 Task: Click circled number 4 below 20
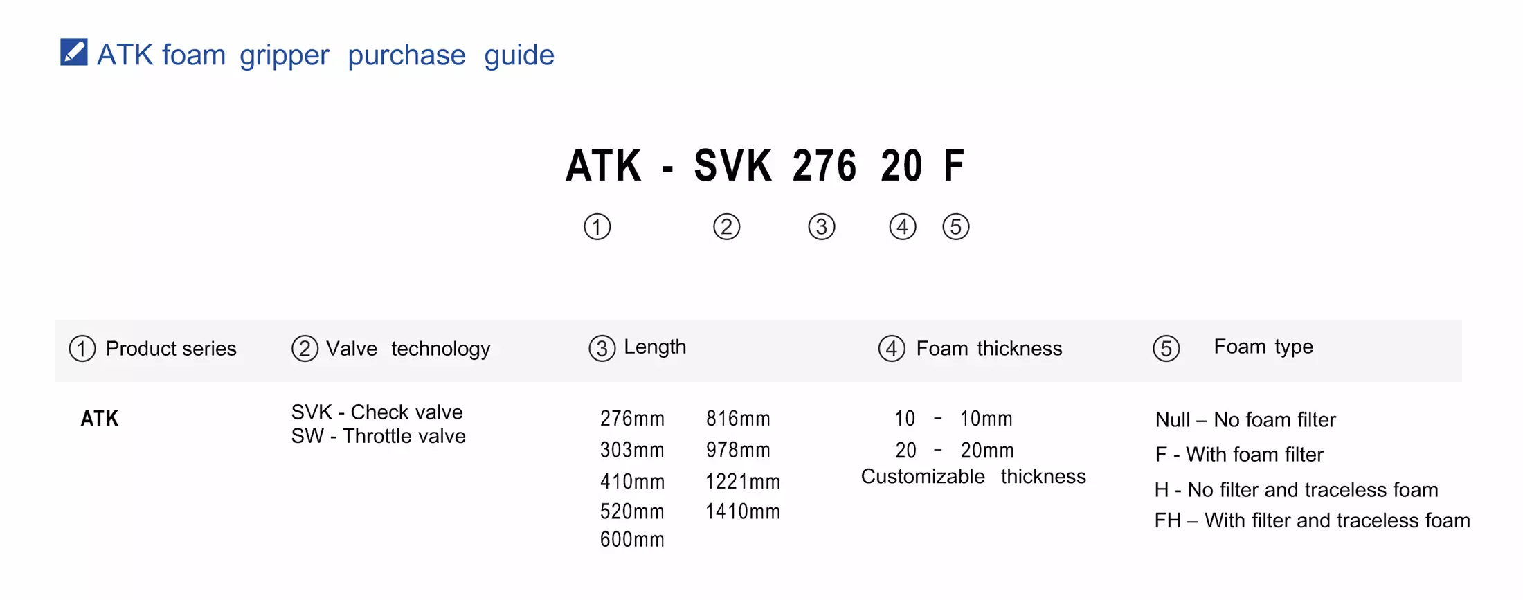pyautogui.click(x=903, y=227)
